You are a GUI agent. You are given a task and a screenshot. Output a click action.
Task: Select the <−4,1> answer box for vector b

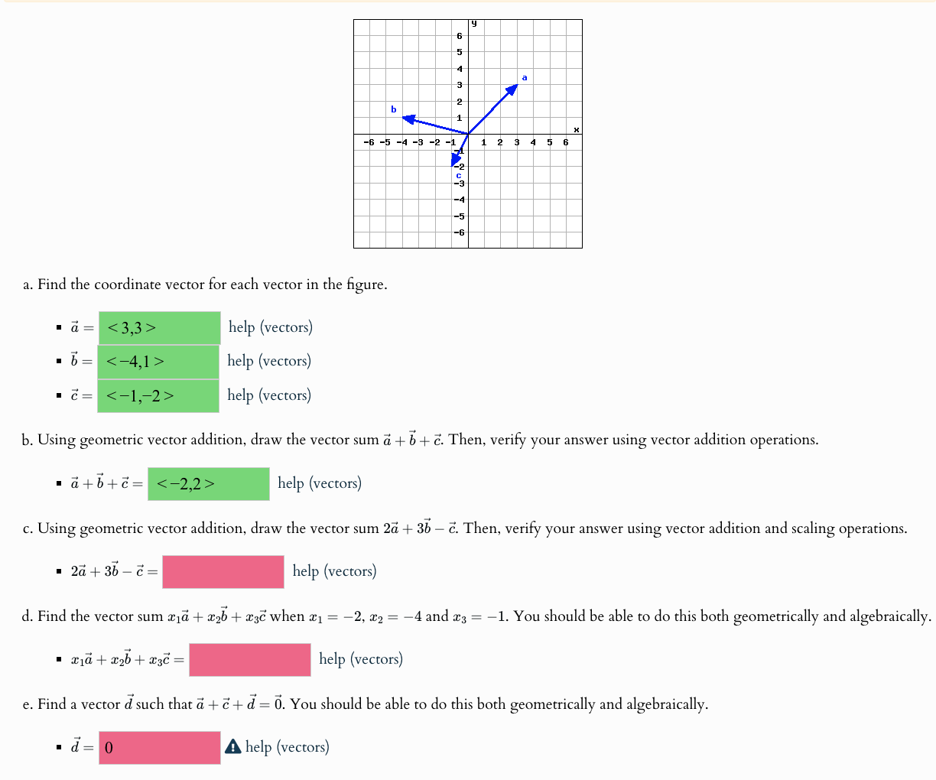tap(158, 361)
